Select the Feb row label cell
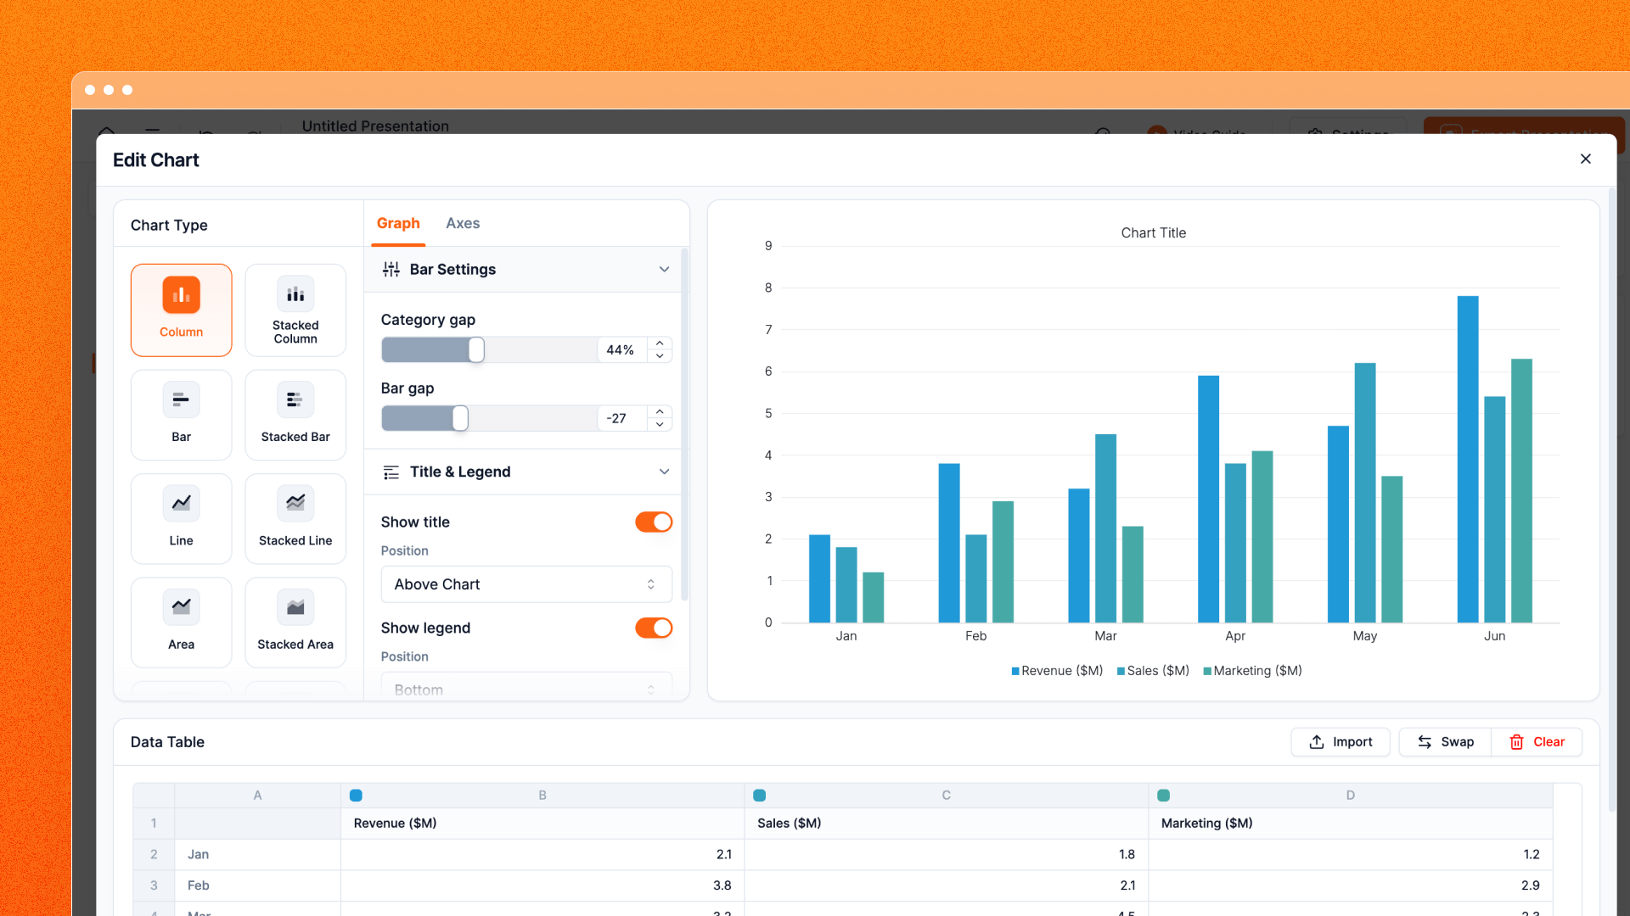Screen dimensions: 1630x916 click(x=257, y=885)
